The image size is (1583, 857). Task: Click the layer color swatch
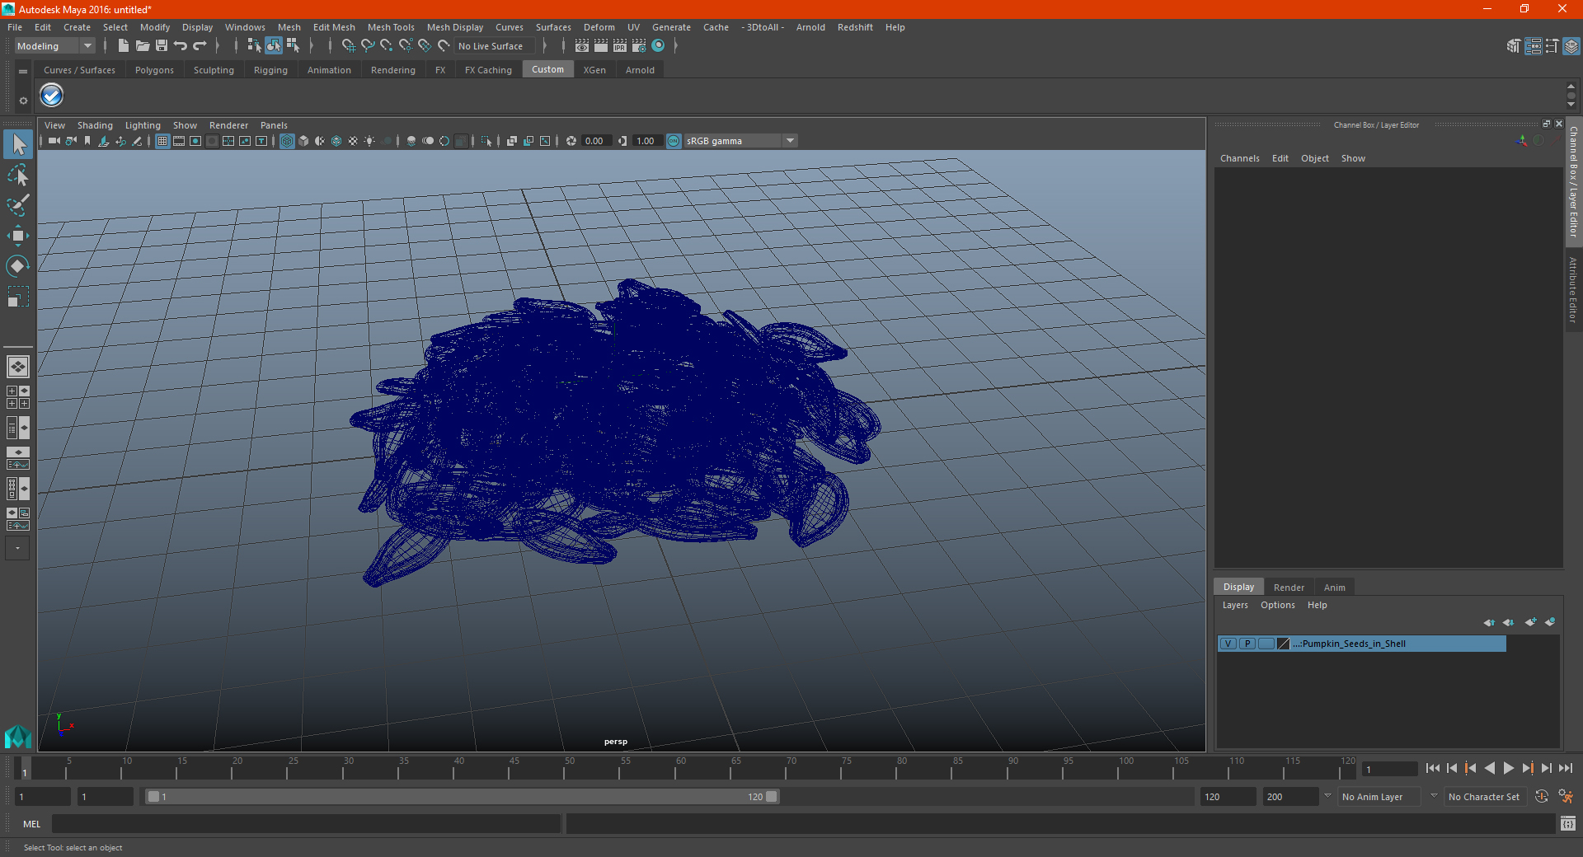[x=1283, y=644]
